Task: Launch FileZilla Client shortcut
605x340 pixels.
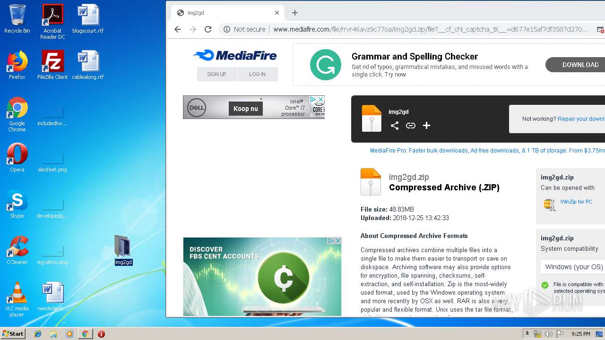Action: 52,65
